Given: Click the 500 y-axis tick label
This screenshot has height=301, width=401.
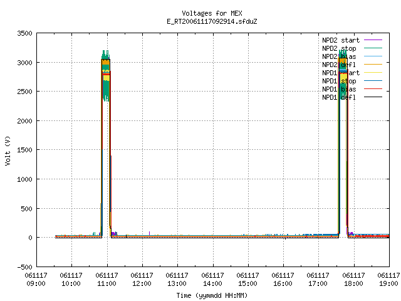Looking at the screenshot, I should coord(26,209).
